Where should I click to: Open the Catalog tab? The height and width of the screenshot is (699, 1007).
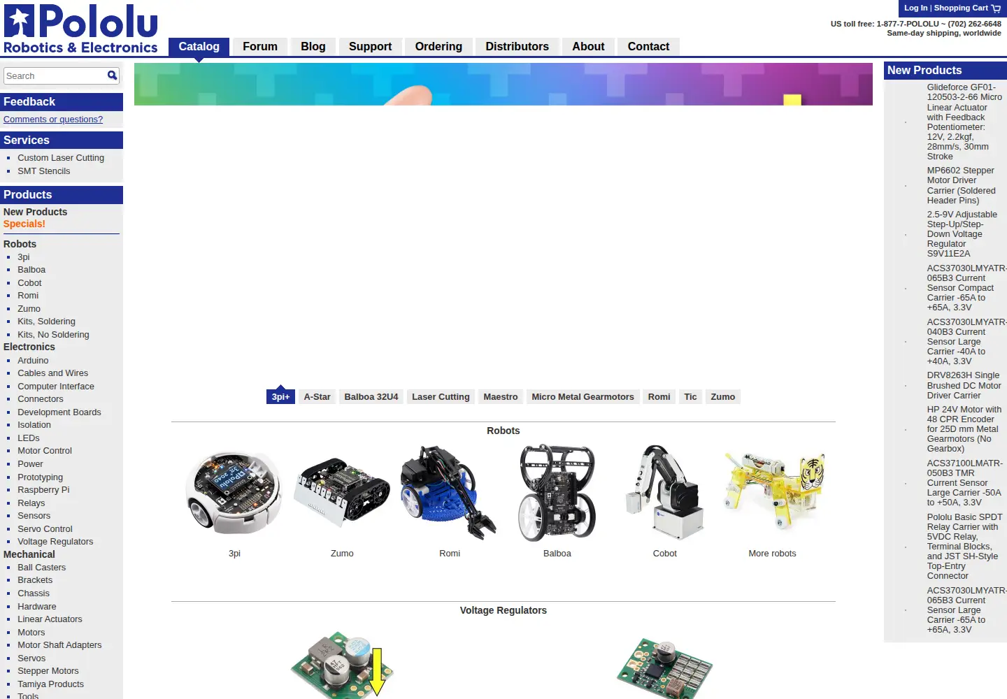199,47
